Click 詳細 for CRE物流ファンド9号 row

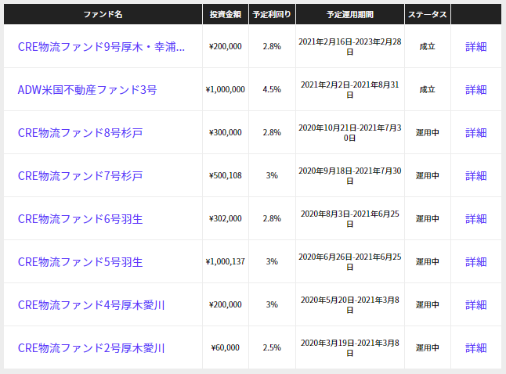pos(476,47)
